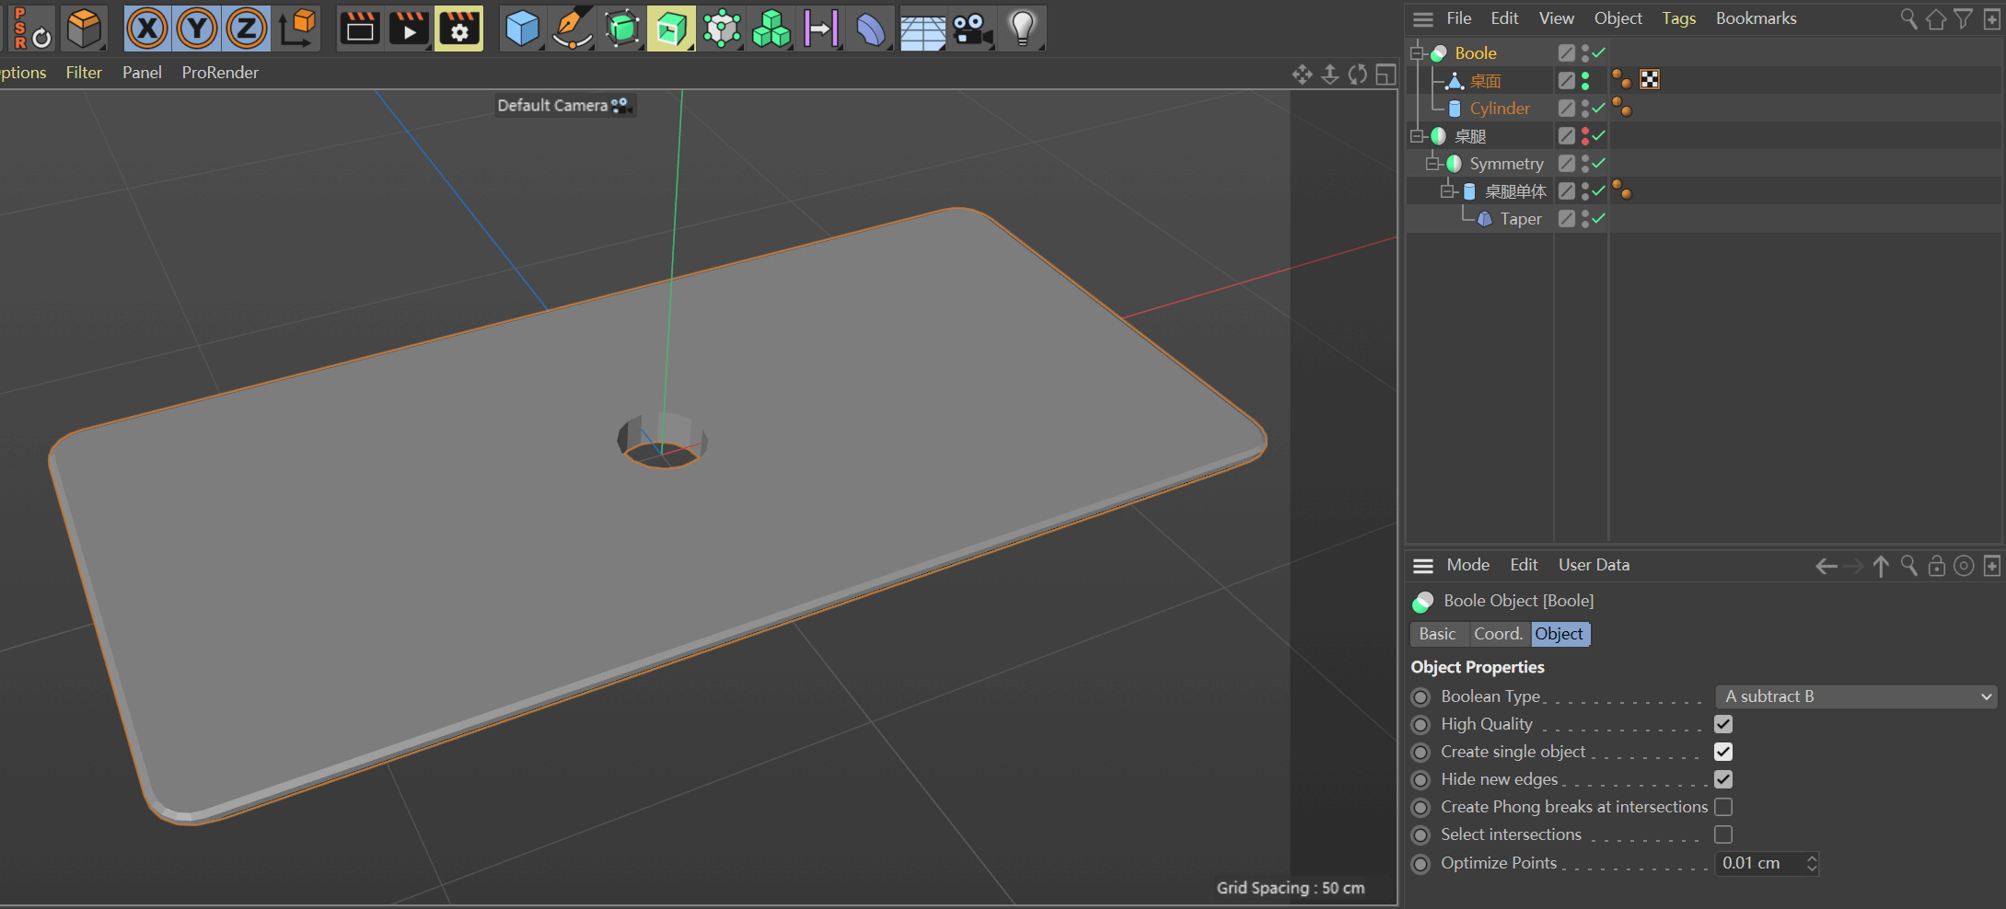2006x909 pixels.
Task: Toggle Create single object checkbox
Action: 1723,752
